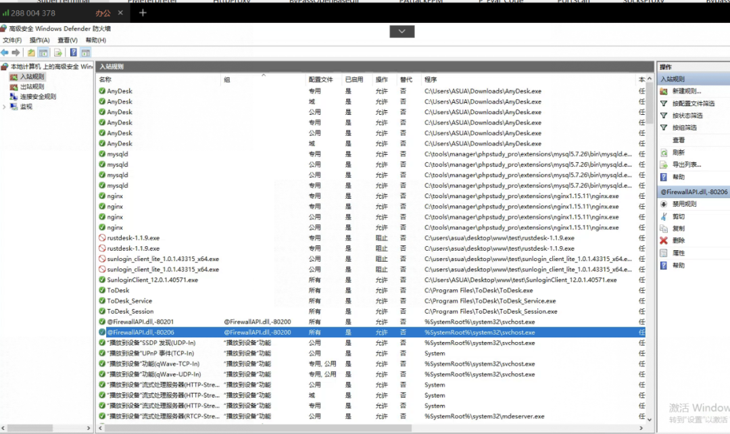The width and height of the screenshot is (730, 434).
Task: Select the @FirewallAPI.dll,-80206 highlighted rule
Action: click(x=370, y=333)
